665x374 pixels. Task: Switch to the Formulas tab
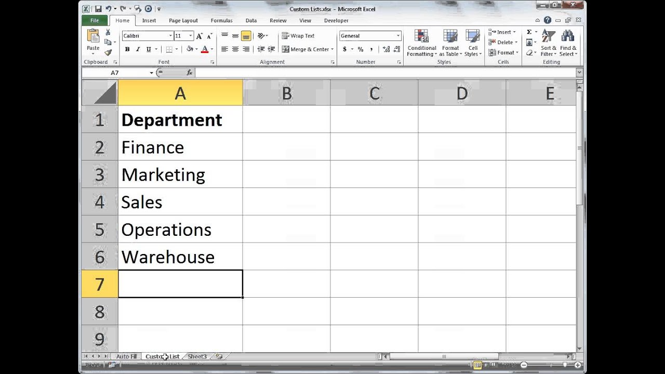(x=222, y=21)
